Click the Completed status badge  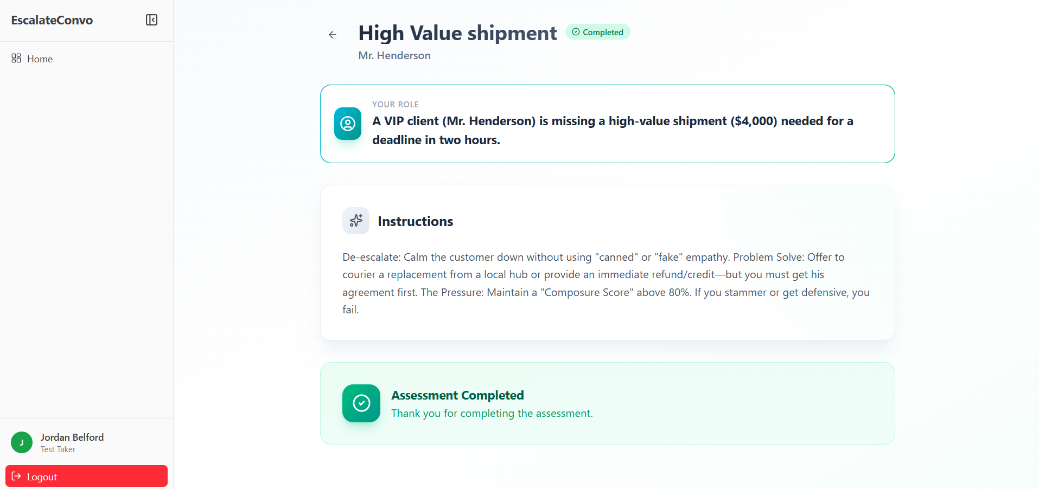click(597, 32)
